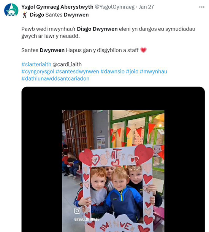Click the @YSGOLGYMRAEG watermark on the video
This screenshot has height=232, width=209.
point(87,219)
